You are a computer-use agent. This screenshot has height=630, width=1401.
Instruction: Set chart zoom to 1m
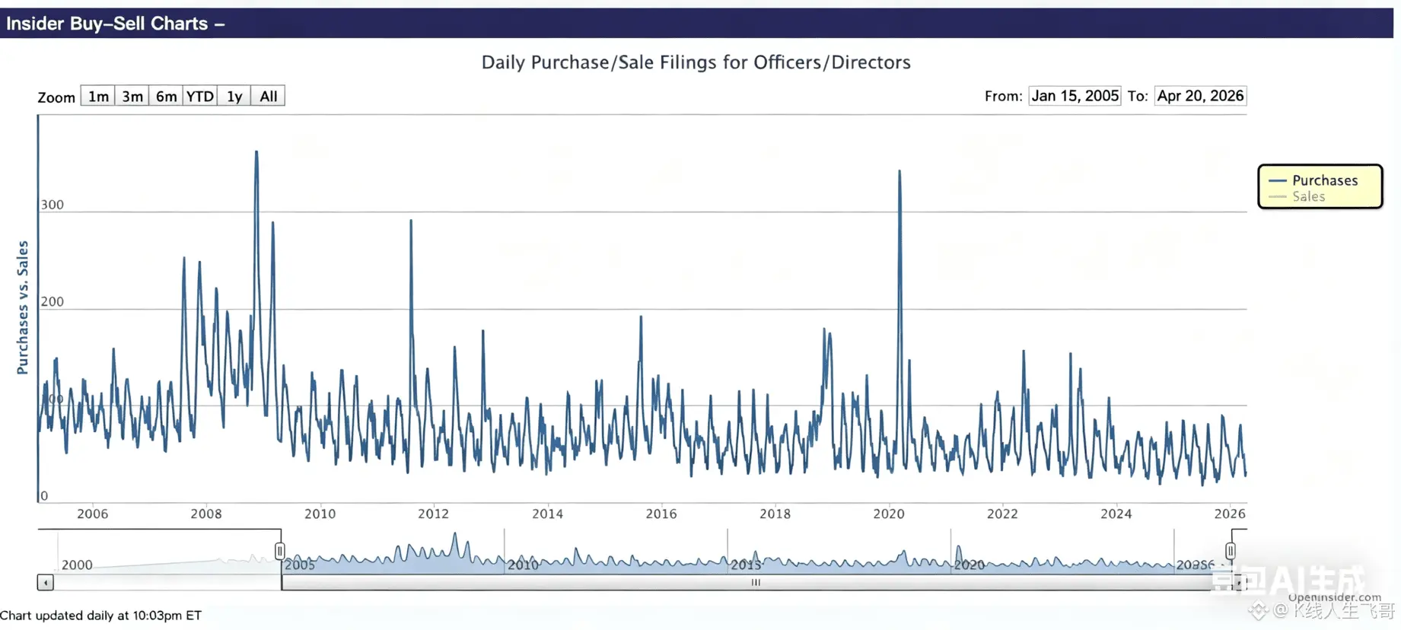click(98, 96)
